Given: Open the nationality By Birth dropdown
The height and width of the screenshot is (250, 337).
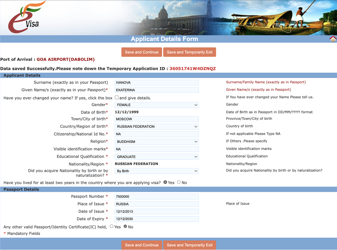Looking at the screenshot, I should (156, 171).
